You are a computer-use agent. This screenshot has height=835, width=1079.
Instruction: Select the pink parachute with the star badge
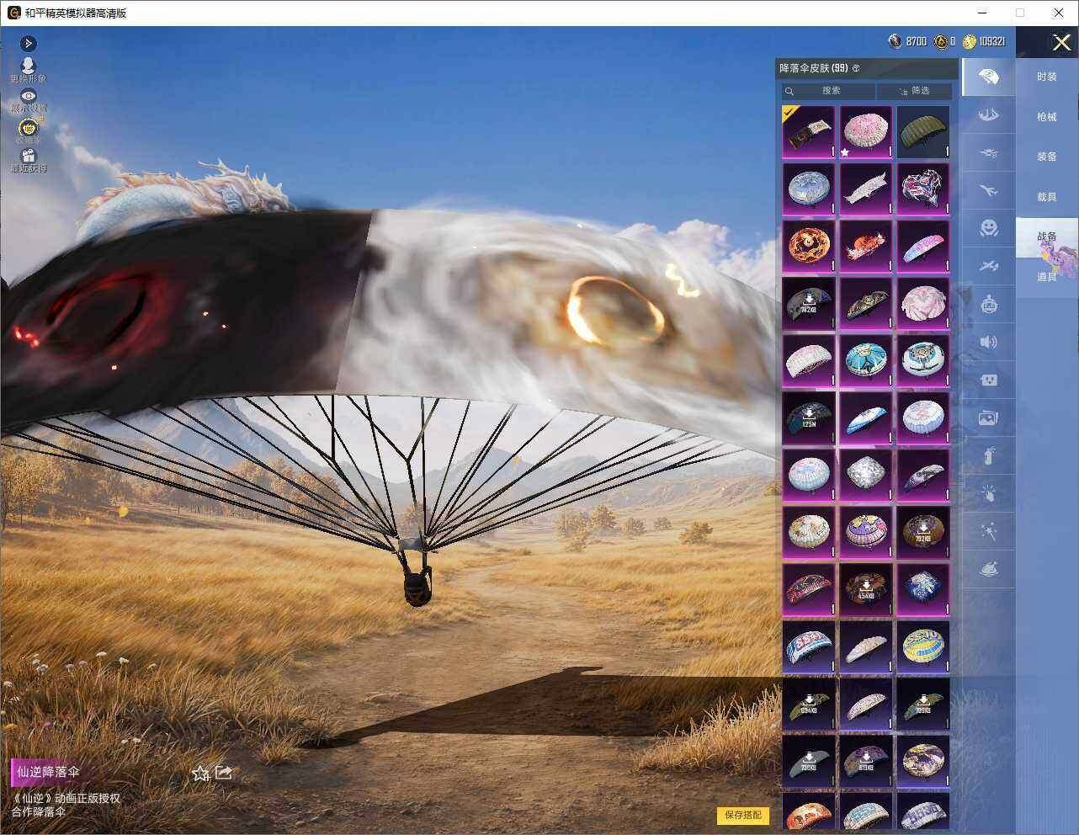pyautogui.click(x=866, y=131)
